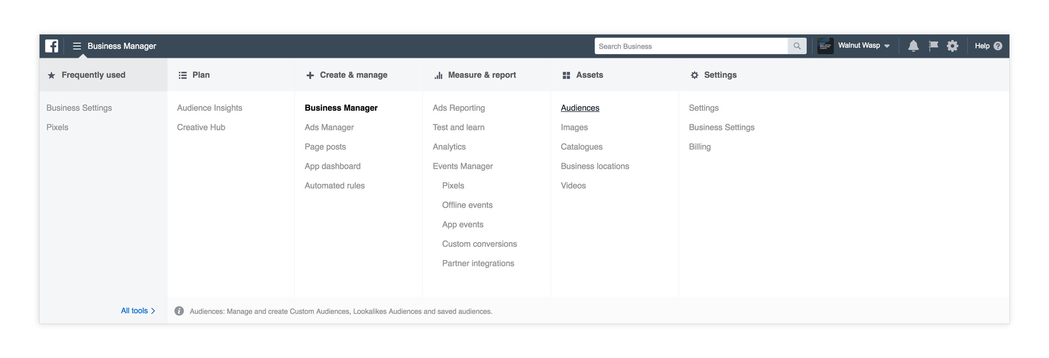Open Test and learn
Image resolution: width=1049 pixels, height=358 pixels.
click(458, 127)
